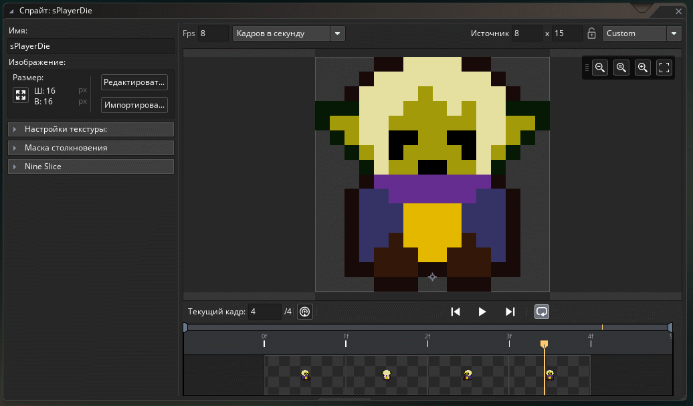Click the Fps value input field

[213, 33]
